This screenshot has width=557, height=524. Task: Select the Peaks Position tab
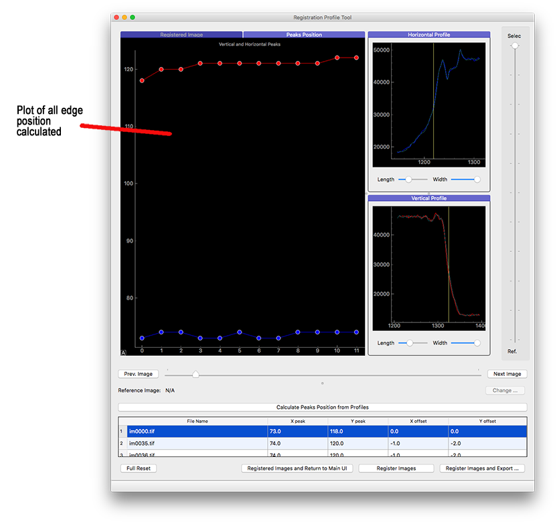point(304,35)
